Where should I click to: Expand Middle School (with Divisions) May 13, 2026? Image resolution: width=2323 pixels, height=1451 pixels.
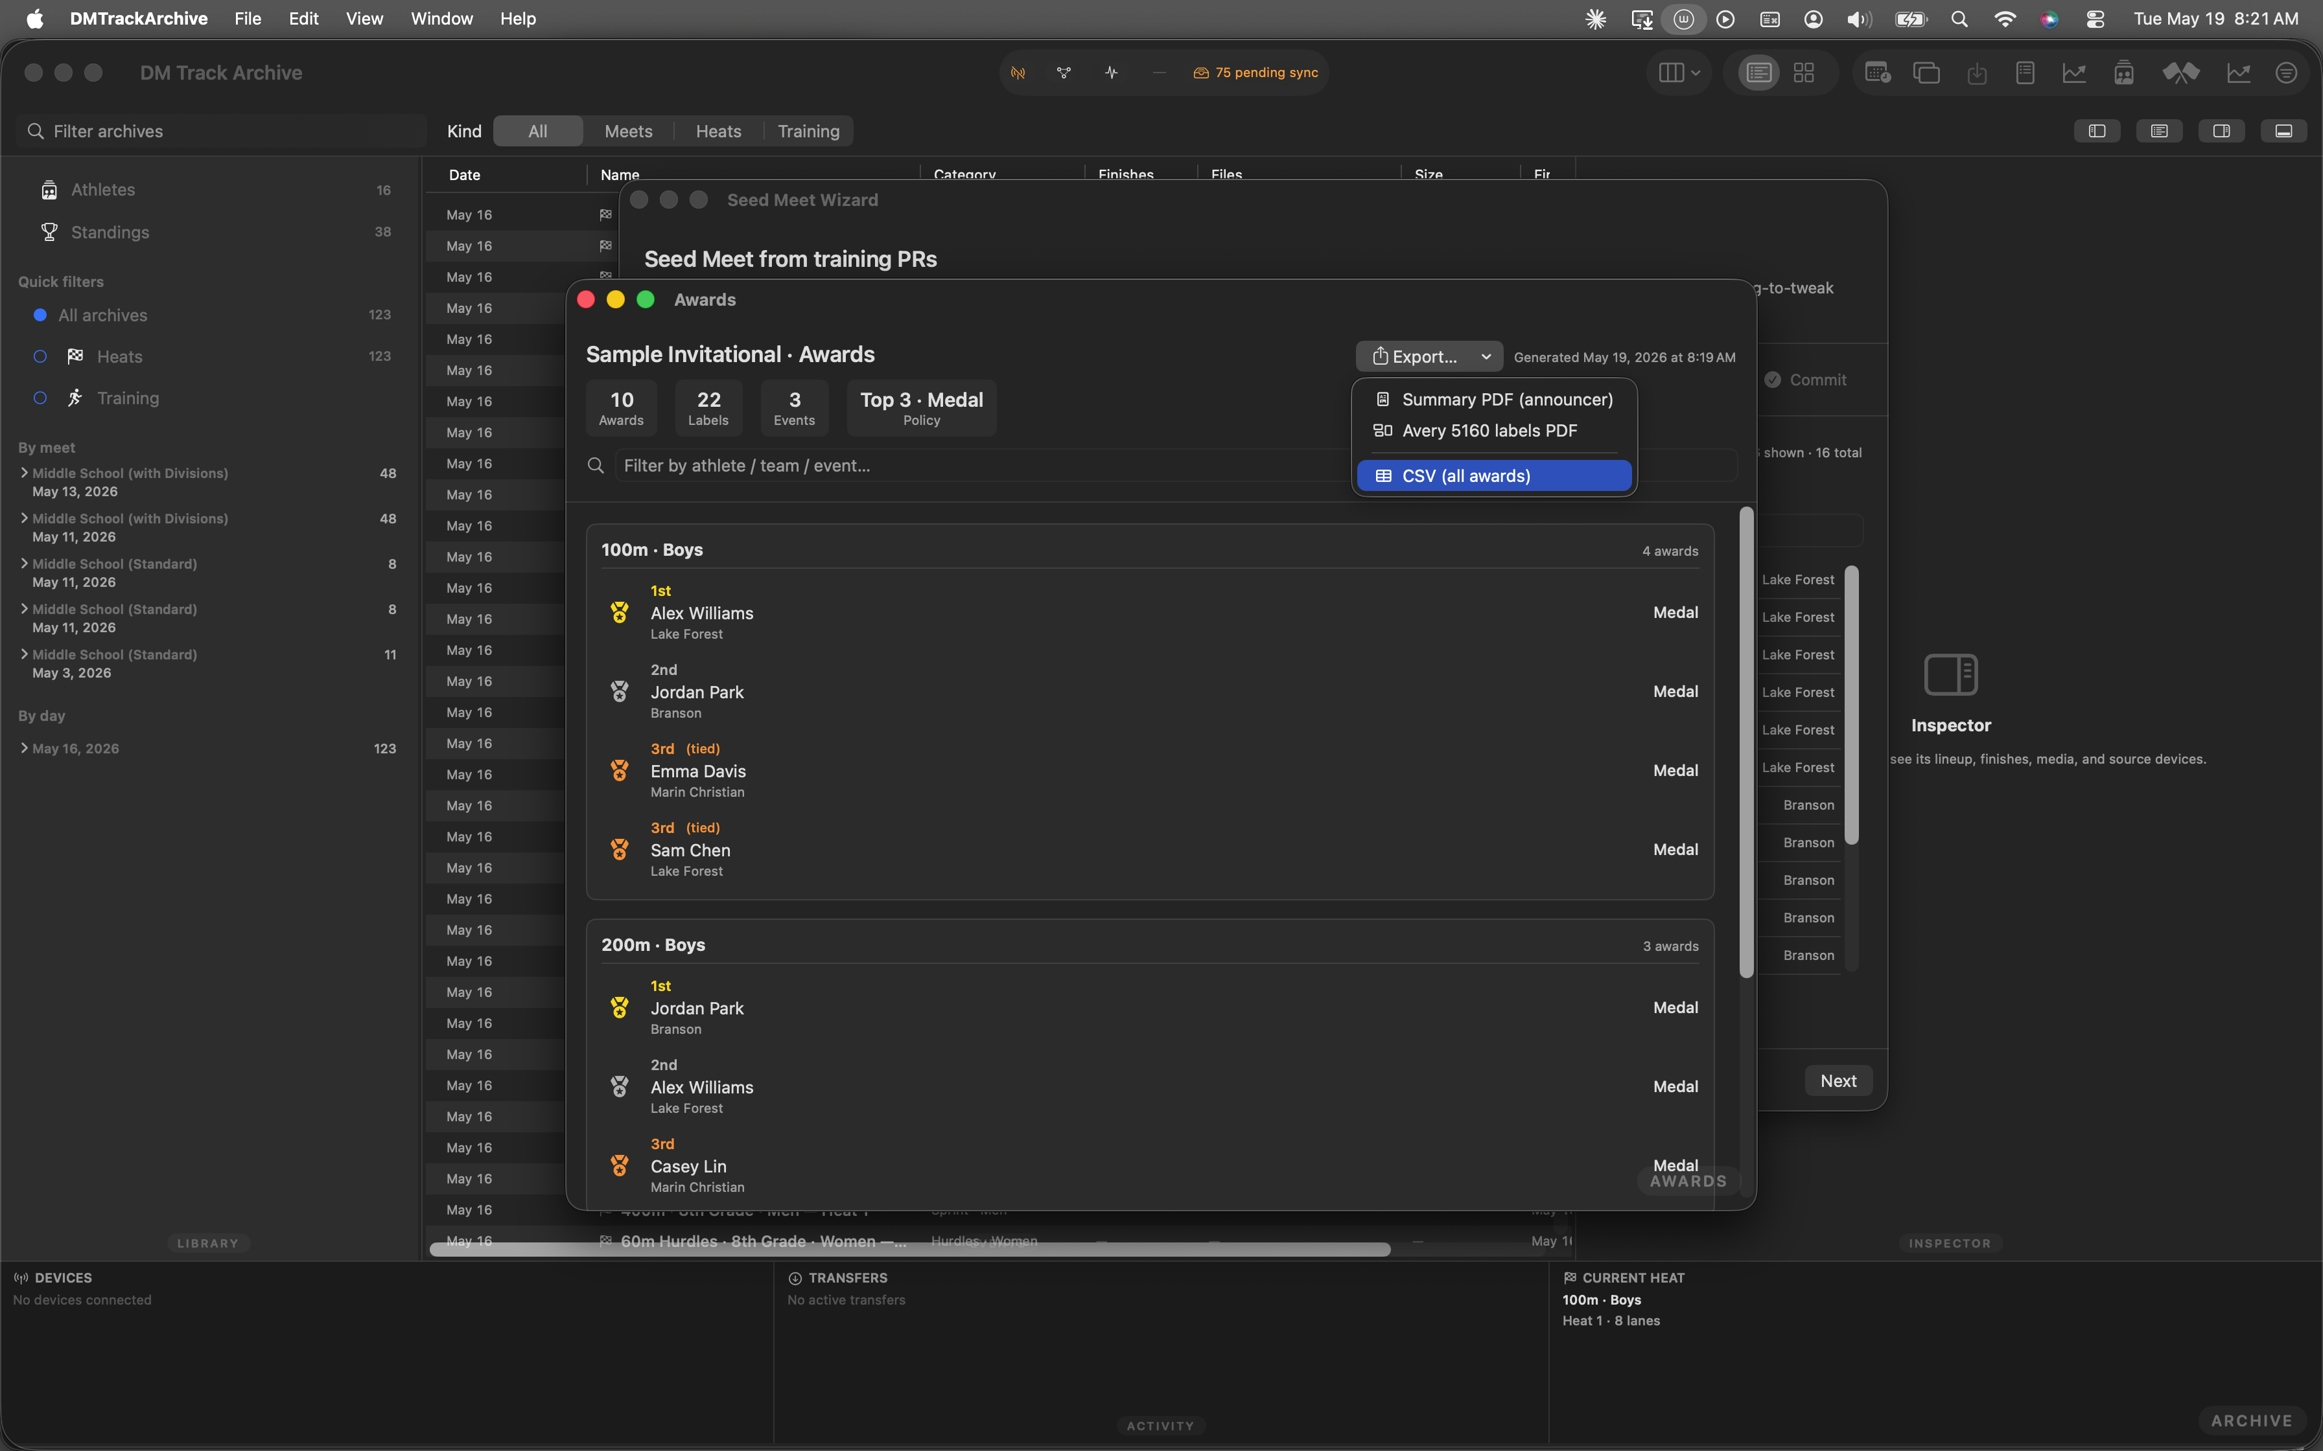pyautogui.click(x=24, y=472)
